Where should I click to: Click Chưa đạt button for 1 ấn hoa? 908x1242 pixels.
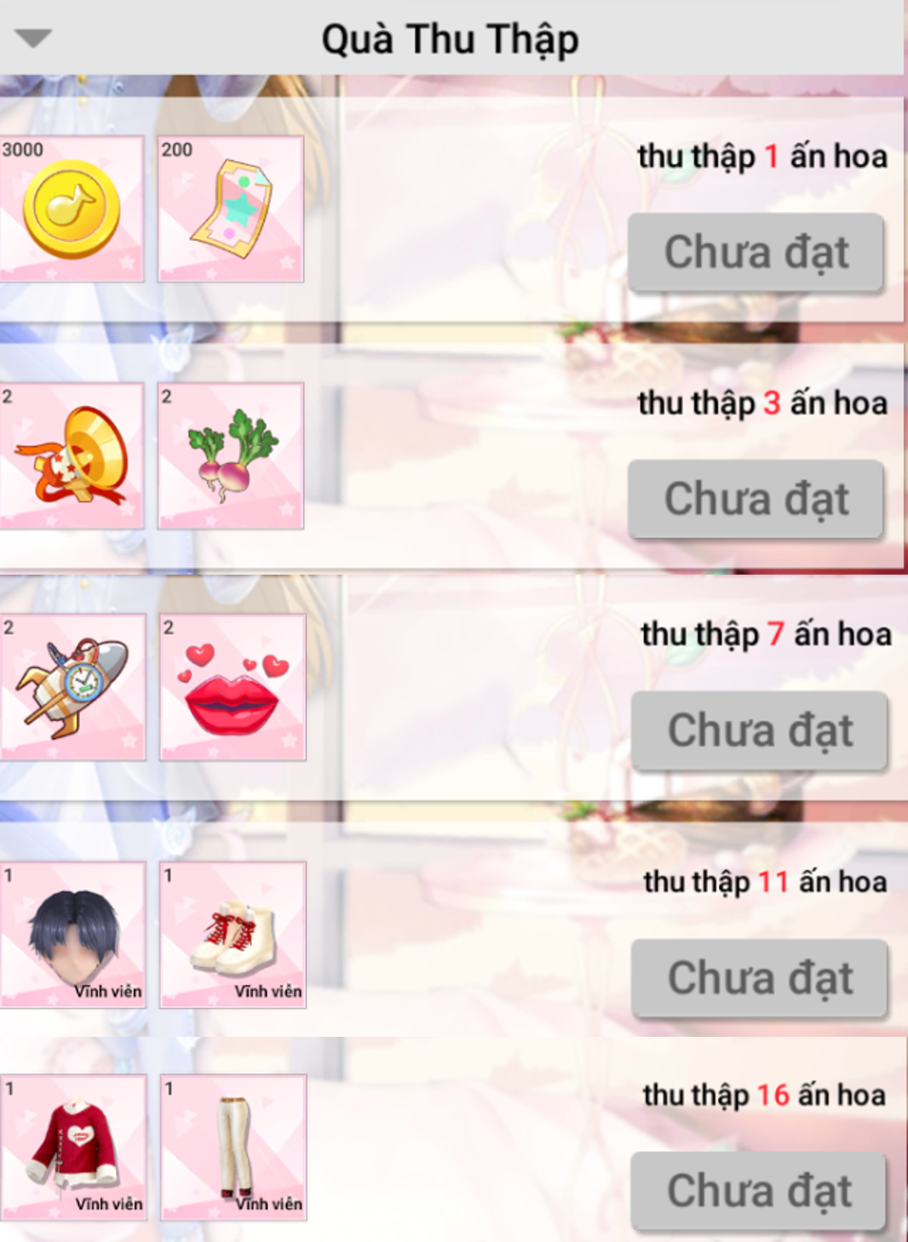pyautogui.click(x=756, y=252)
